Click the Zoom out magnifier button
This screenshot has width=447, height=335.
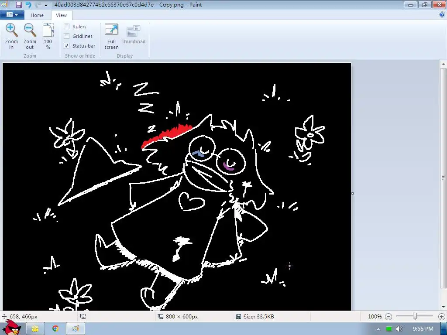(30, 37)
